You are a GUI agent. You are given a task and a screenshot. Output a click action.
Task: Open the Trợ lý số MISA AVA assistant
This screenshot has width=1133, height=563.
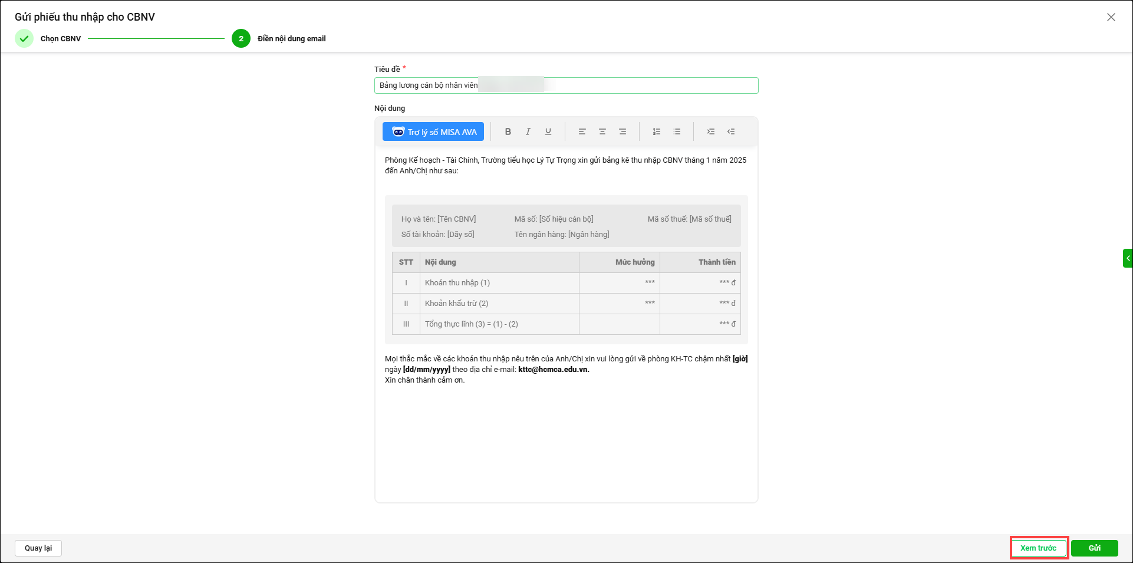433,131
